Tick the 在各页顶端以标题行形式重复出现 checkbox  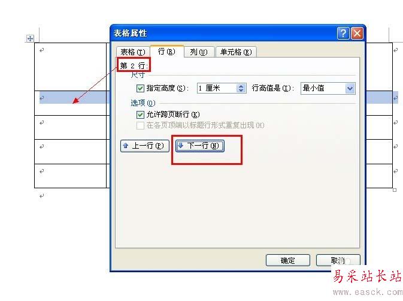click(140, 125)
